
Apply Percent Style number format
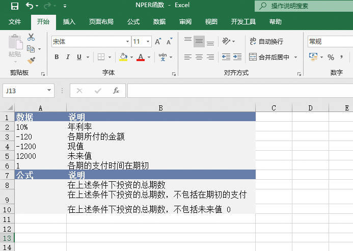(331, 57)
